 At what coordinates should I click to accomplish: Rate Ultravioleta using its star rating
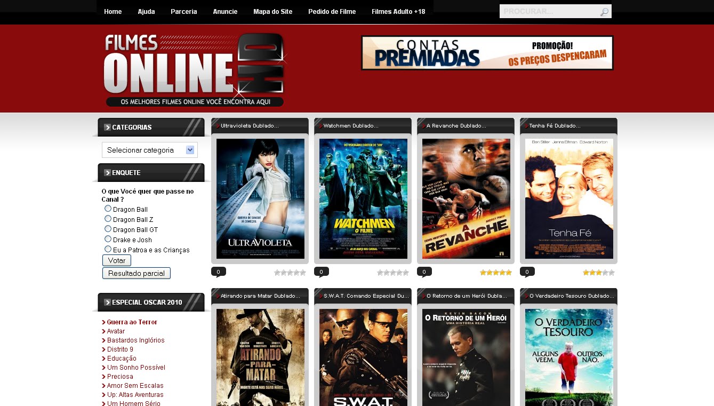pyautogui.click(x=290, y=273)
